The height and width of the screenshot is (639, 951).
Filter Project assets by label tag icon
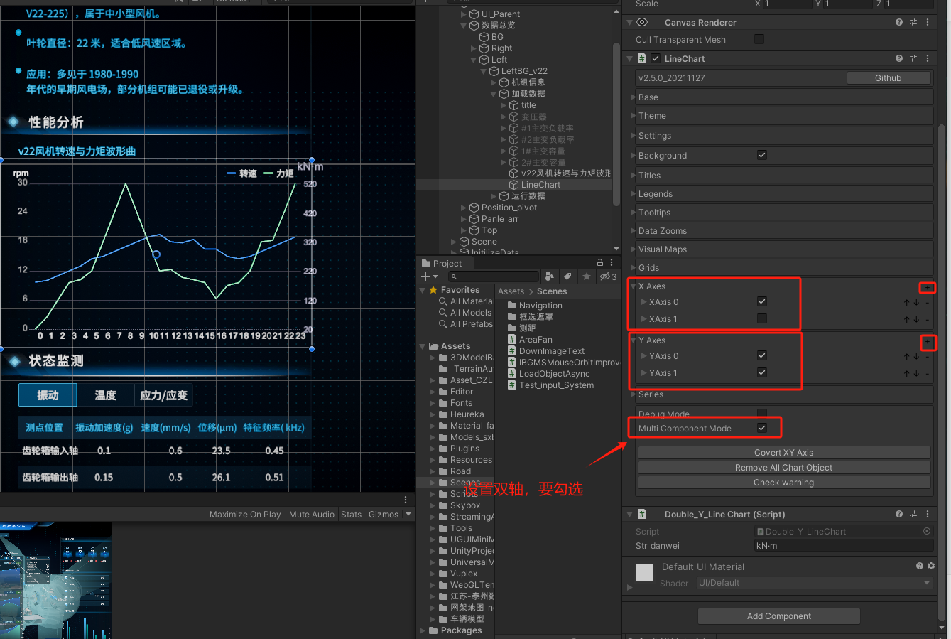[567, 276]
